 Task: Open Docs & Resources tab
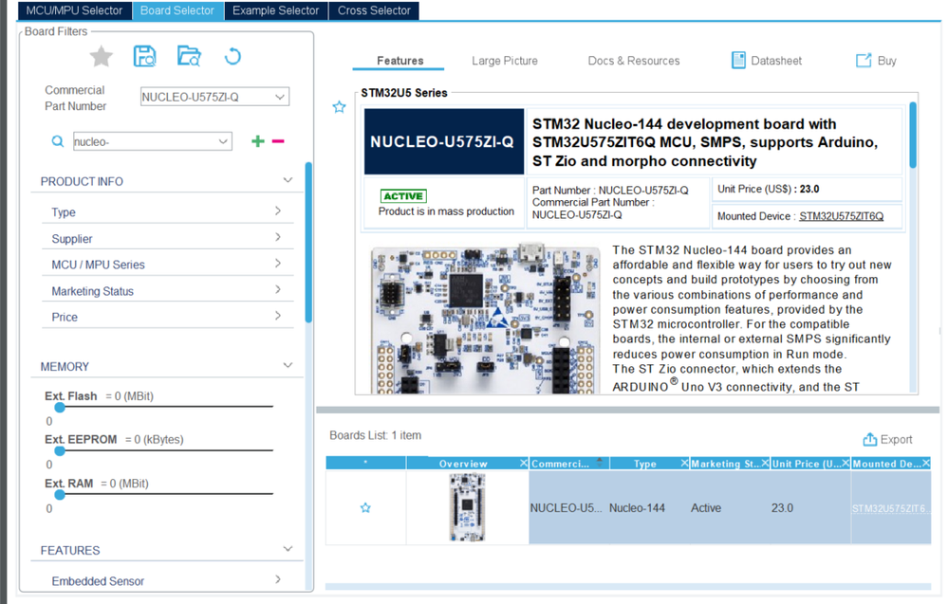point(634,61)
